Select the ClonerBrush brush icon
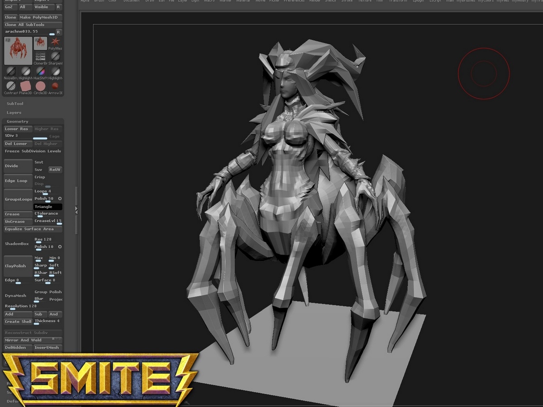 pos(40,57)
